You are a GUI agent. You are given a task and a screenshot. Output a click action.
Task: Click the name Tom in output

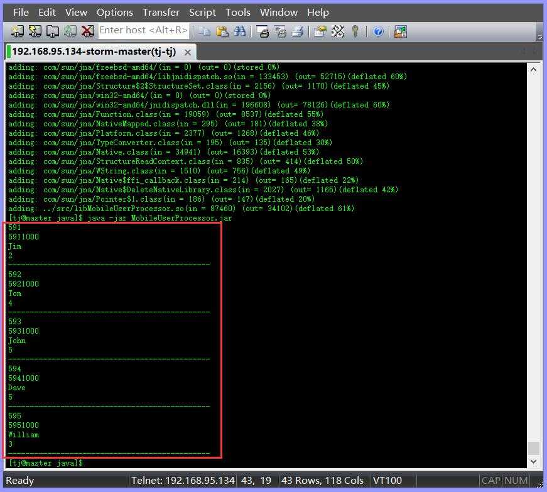pyautogui.click(x=14, y=293)
